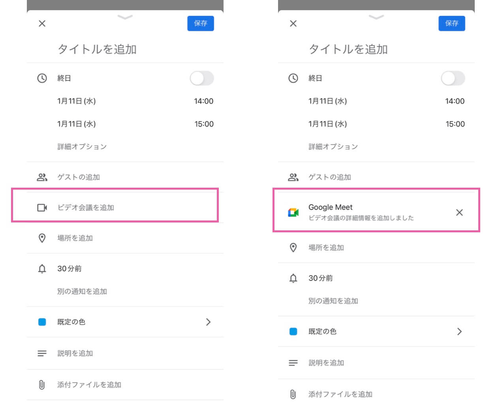Image resolution: width=500 pixels, height=403 pixels.
Task: Click blue default color swatch, left panel
Action: [42, 322]
